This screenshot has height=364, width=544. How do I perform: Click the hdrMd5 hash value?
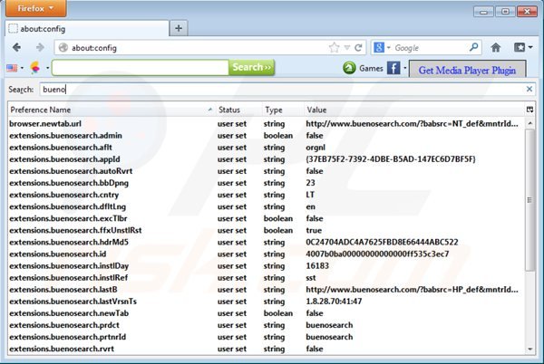382,242
